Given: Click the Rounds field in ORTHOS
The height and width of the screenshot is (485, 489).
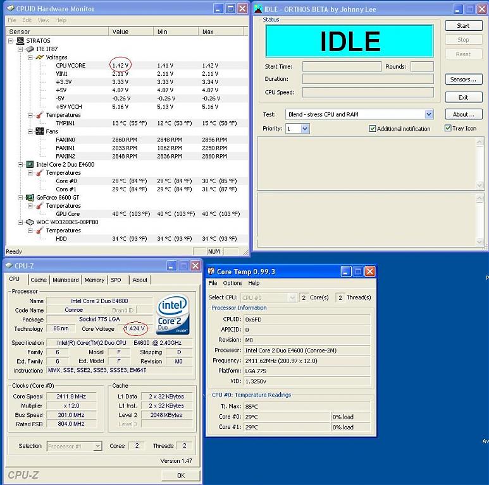Looking at the screenshot, I should click(x=423, y=66).
